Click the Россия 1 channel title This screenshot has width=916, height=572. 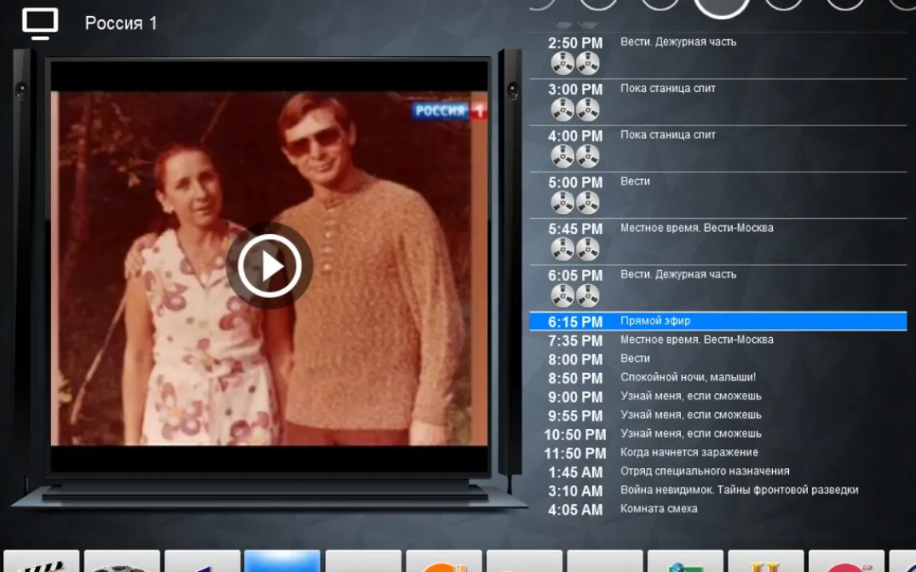pos(121,24)
